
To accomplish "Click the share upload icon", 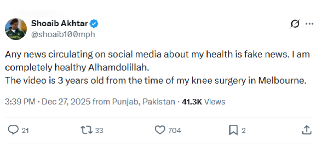I will (306, 130).
